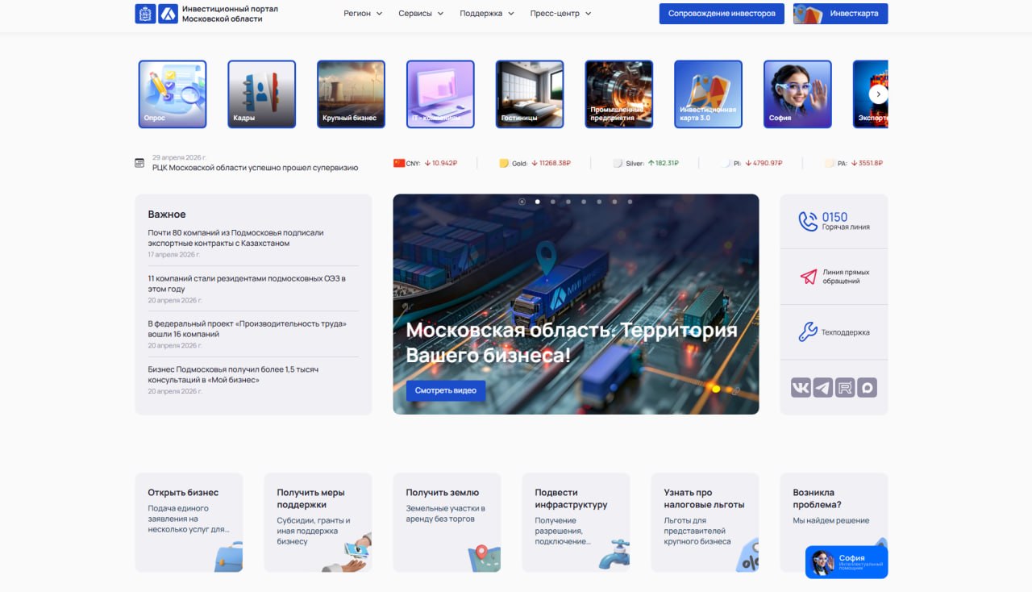Open the VK social network icon
The width and height of the screenshot is (1032, 592).
coord(801,388)
